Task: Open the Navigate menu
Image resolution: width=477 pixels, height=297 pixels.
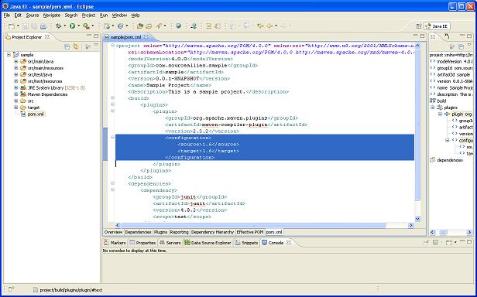Action: pyautogui.click(x=52, y=15)
